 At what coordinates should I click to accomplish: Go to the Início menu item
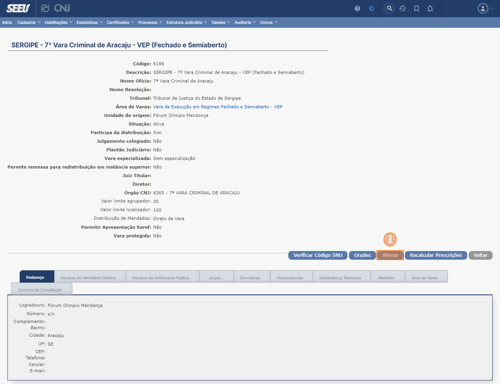point(7,23)
